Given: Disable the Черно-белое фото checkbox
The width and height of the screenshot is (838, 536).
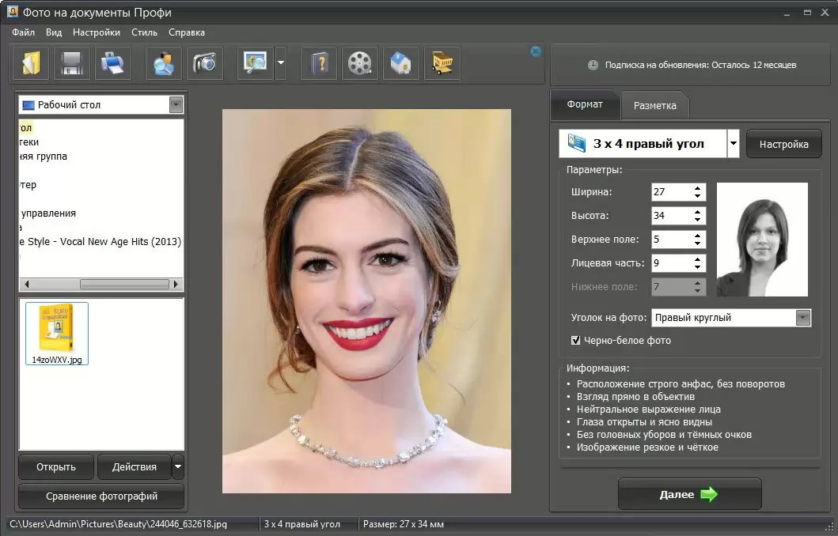Looking at the screenshot, I should click(x=576, y=341).
